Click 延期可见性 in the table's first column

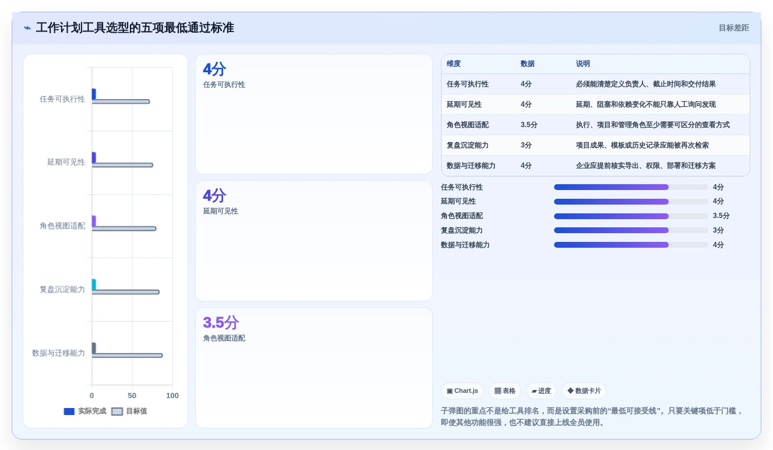click(464, 104)
